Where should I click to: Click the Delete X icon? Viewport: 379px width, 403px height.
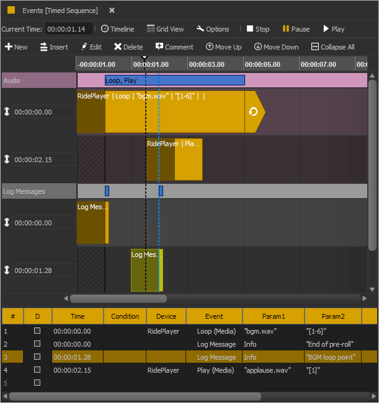click(x=117, y=47)
